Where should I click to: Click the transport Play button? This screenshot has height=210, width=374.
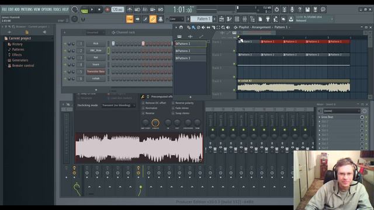(92, 10)
